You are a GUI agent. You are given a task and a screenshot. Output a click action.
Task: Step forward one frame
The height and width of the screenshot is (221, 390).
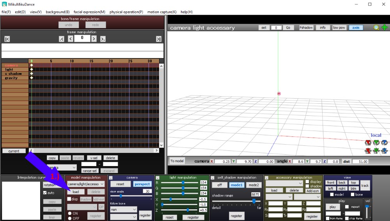(94, 39)
